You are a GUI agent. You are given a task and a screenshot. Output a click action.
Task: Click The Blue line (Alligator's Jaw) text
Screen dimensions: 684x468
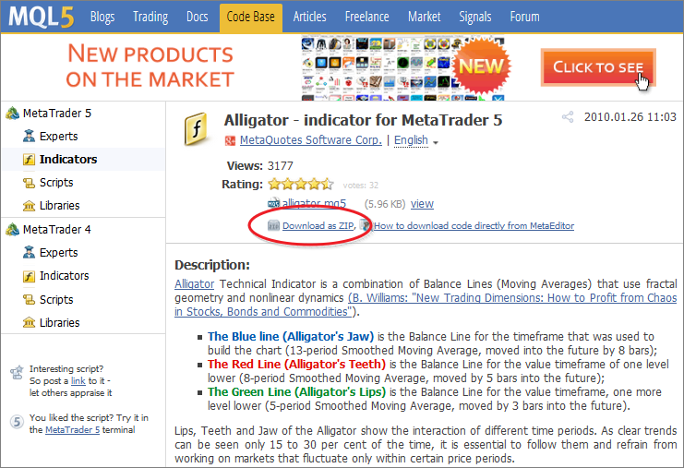tap(291, 337)
